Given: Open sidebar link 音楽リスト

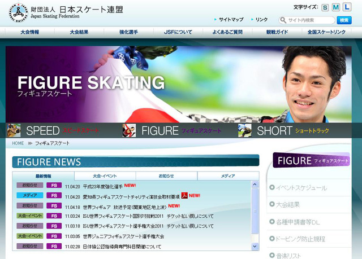Looking at the screenshot, I should pos(288,256).
